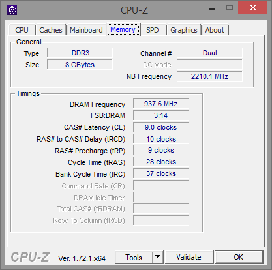Open the Caches tab
This screenshot has width=272, height=270.
tap(51, 30)
